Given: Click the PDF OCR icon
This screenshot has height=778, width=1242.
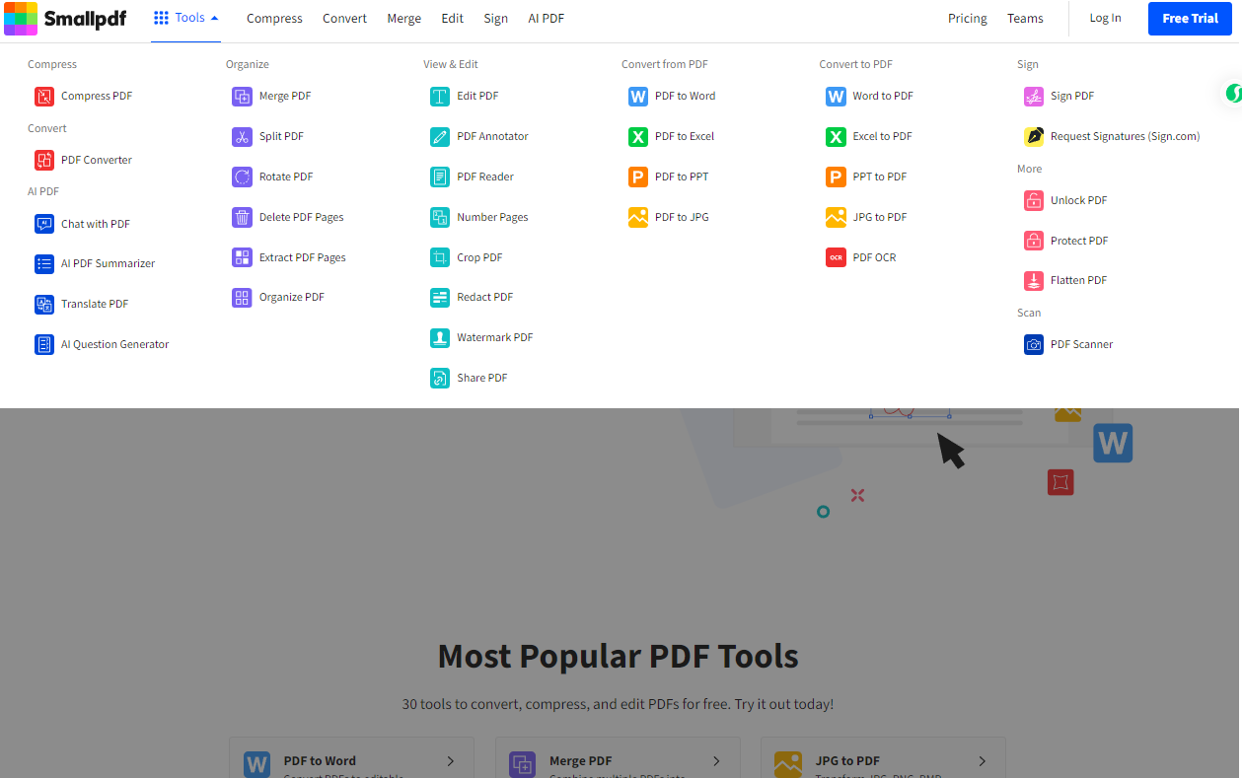Looking at the screenshot, I should click(x=836, y=257).
